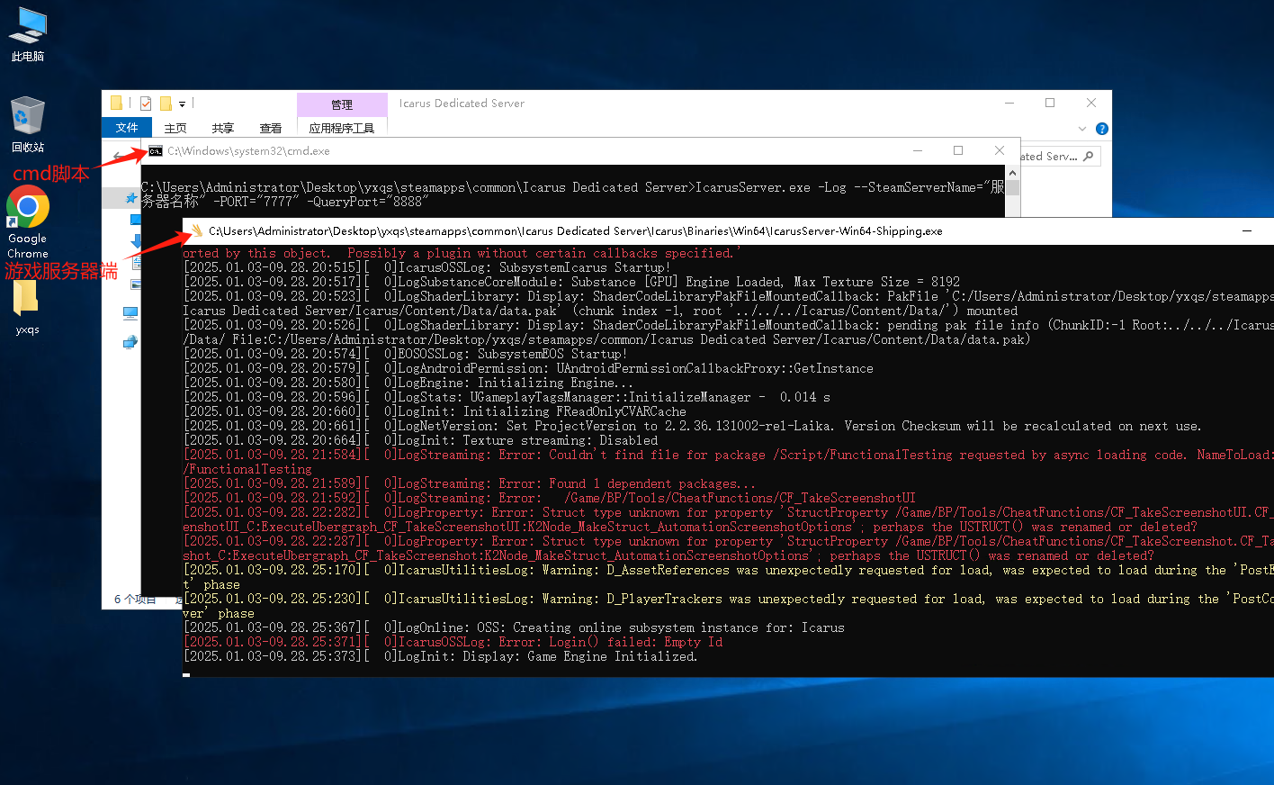Click the 'SubsystemIcarus Startup!' log line

pos(426,267)
